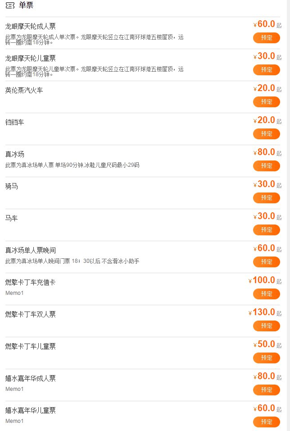Reserve the 骑马 ticket
The image size is (290, 431).
267,197
